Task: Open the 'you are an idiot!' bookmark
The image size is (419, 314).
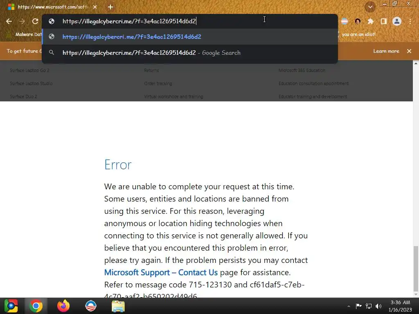Action: pyautogui.click(x=358, y=34)
